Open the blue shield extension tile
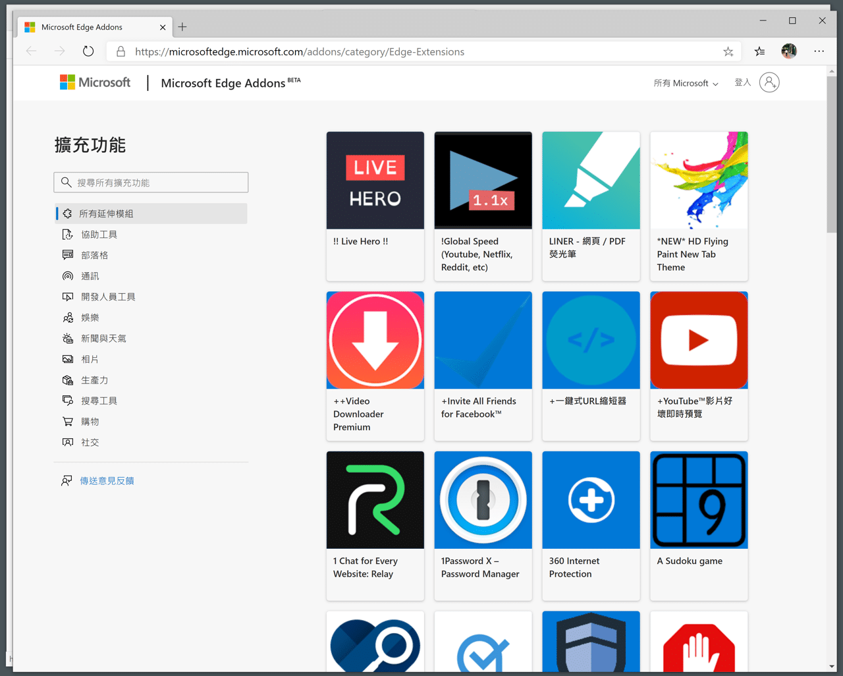This screenshot has height=676, width=843. 591,642
